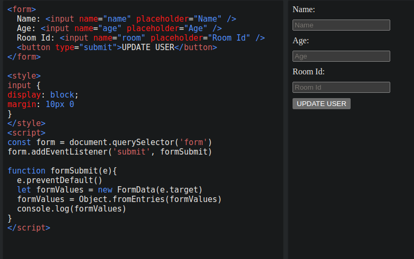The width and height of the screenshot is (414, 259).
Task: Focus the Age input field
Action: (341, 56)
